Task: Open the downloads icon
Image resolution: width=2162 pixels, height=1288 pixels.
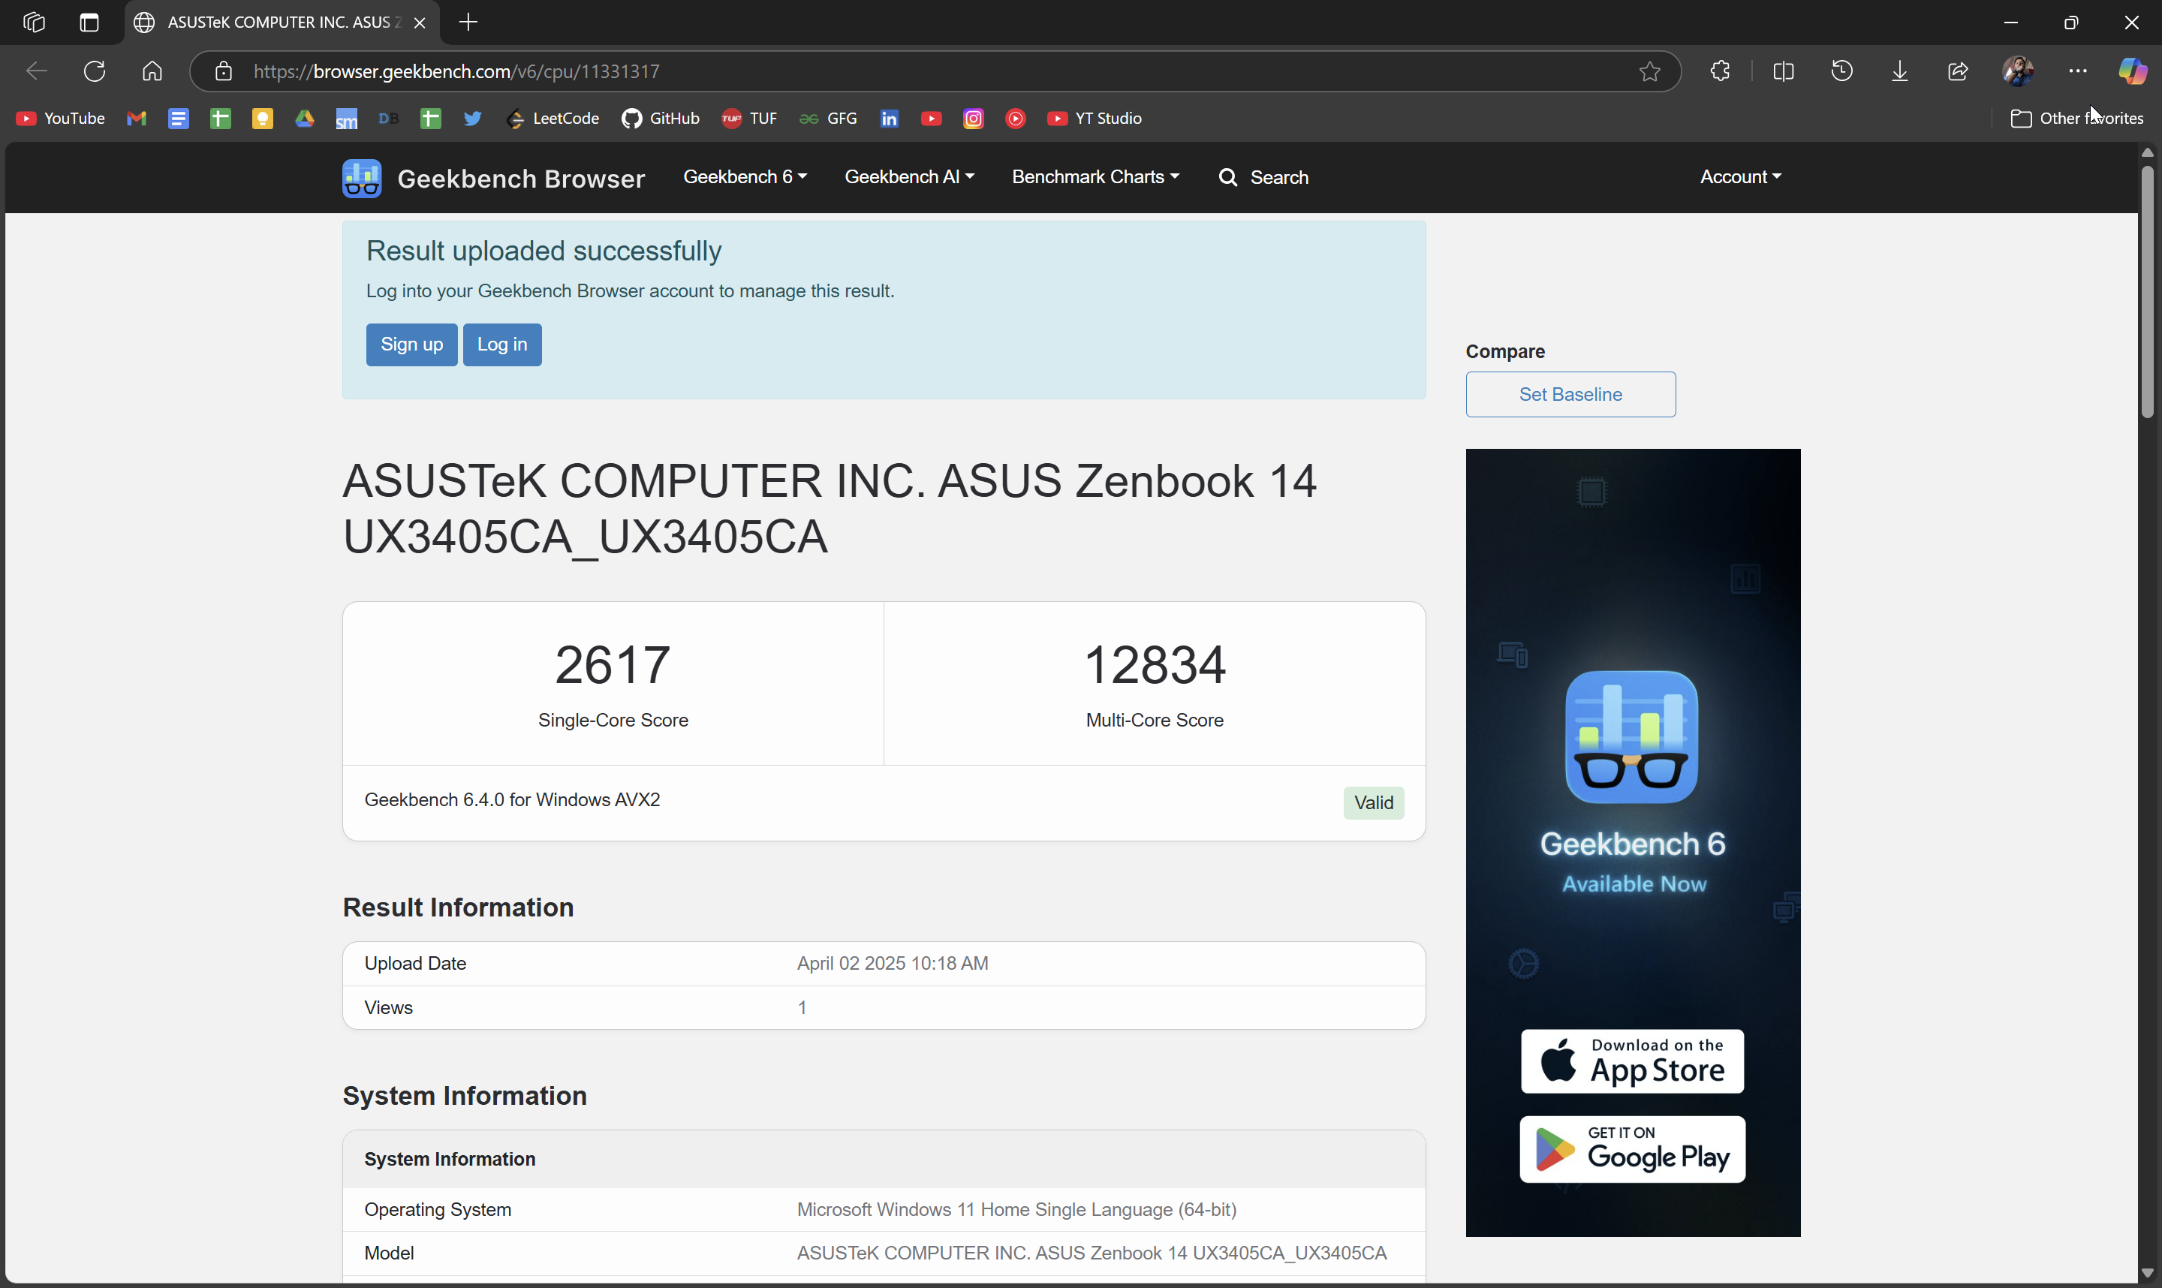Action: pos(1900,71)
